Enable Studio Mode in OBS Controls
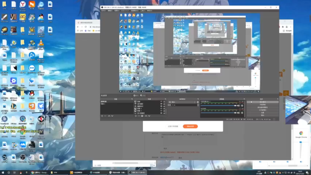 click(x=263, y=110)
